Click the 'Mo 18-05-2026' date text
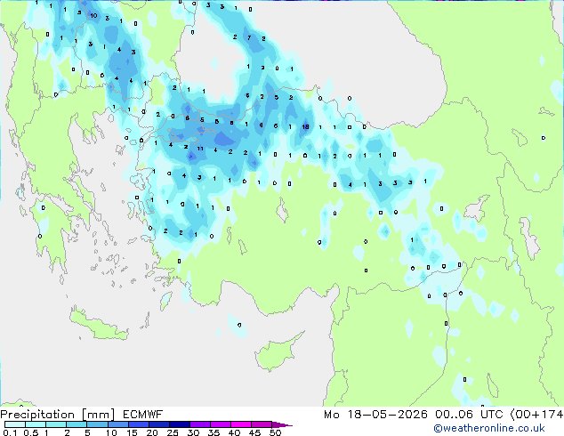The image size is (564, 436). [376, 415]
